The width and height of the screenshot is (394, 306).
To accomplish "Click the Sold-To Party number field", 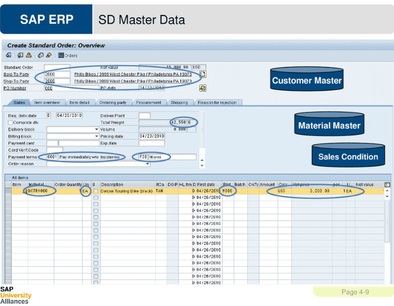I will [57, 74].
